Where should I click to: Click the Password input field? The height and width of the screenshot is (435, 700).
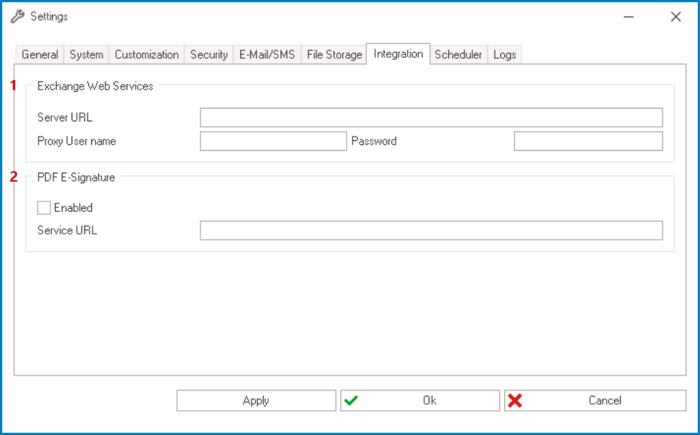coord(588,141)
